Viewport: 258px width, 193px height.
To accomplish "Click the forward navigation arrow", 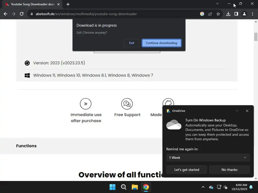I will click(x=14, y=14).
